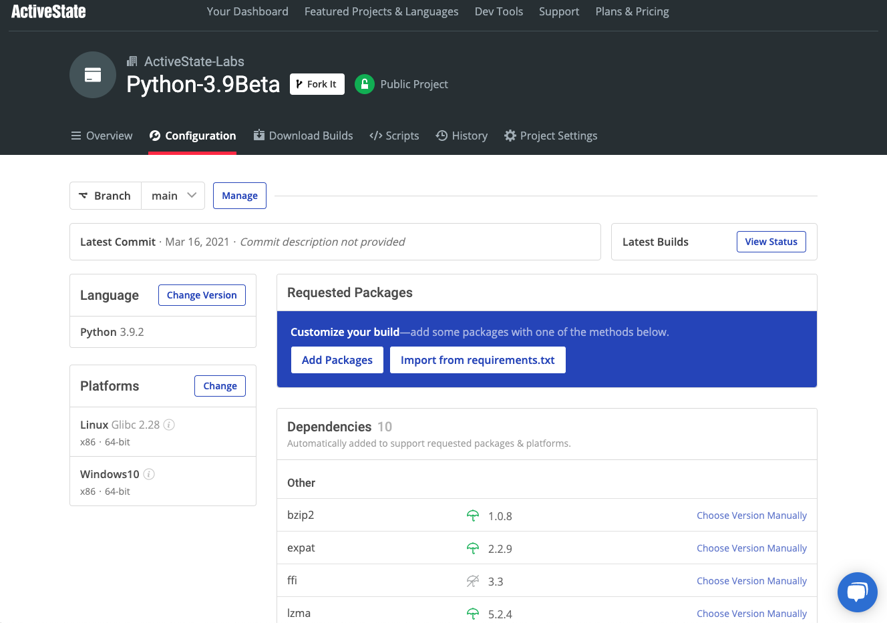
Task: Click the Fork It button
Action: [317, 84]
